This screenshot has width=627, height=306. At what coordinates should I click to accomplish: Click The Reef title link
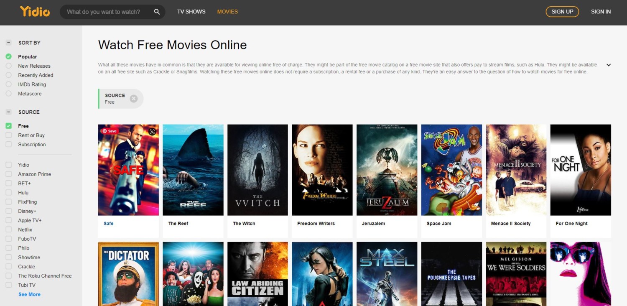(178, 224)
